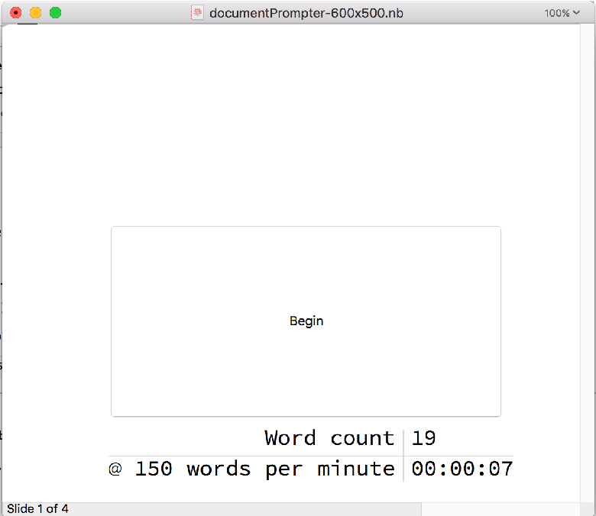Click the empty title bar right of the filename
Viewport: 596px width, 516px height.
point(474,13)
